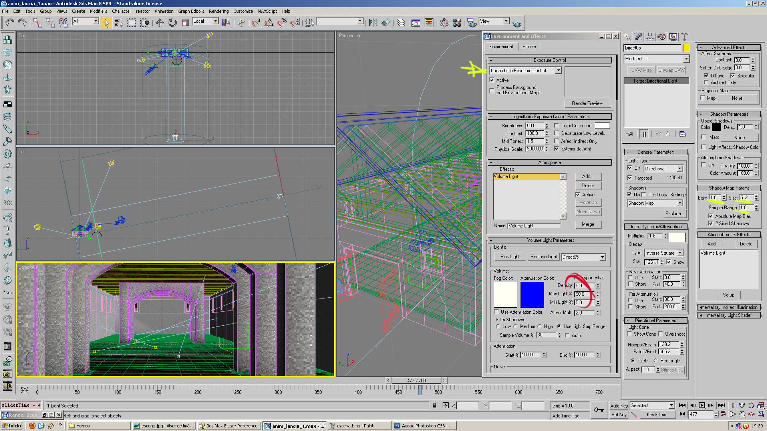Open the Utilities hammer panel icon
This screenshot has width=767, height=431.
coord(684,37)
